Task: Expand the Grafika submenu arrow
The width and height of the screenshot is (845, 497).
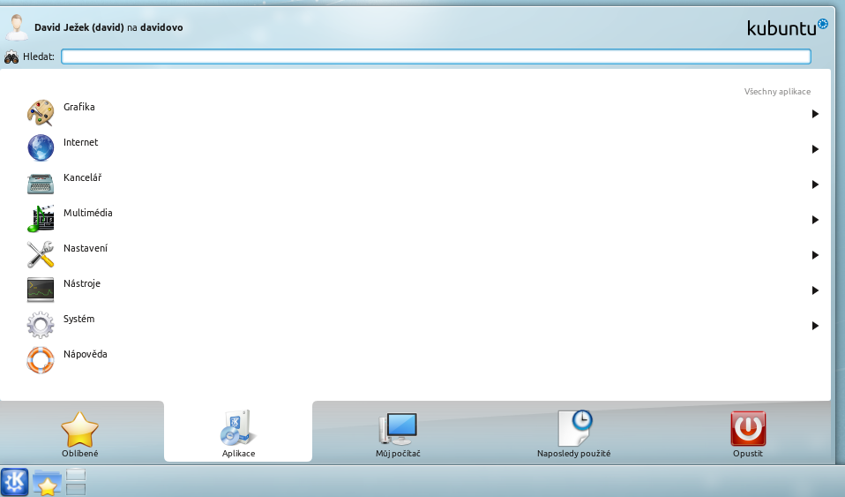Action: tap(815, 114)
